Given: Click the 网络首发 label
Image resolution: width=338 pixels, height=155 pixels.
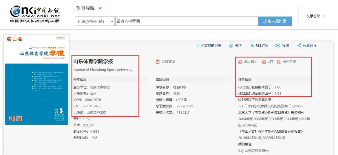Looking at the screenshot, I should (x=169, y=62).
